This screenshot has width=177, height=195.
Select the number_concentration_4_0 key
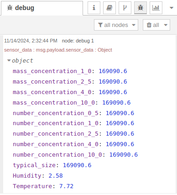(x=56, y=144)
